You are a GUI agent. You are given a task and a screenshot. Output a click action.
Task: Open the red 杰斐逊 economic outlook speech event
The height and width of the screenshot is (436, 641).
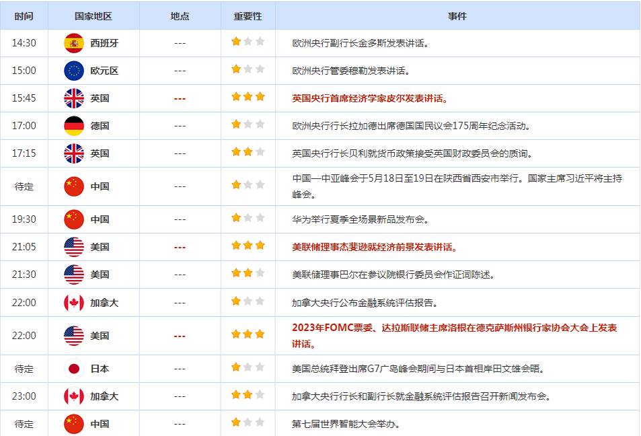point(375,248)
